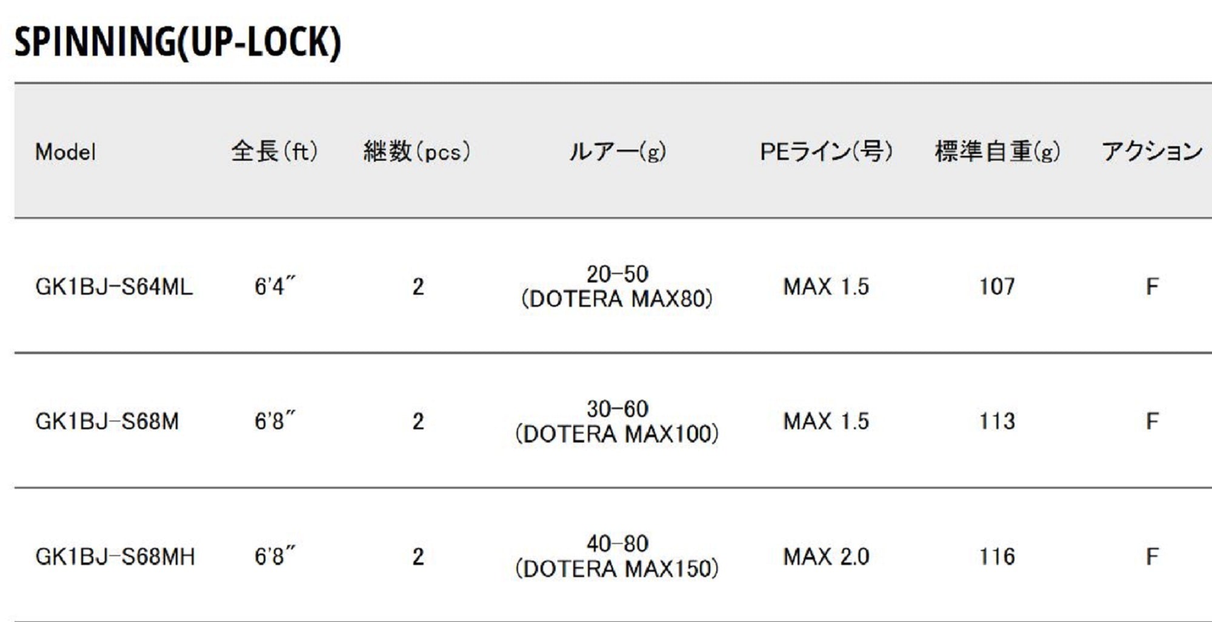The image size is (1212, 622).
Task: Click action F in the GK1BJ-S68MH row
Action: pyautogui.click(x=1152, y=557)
